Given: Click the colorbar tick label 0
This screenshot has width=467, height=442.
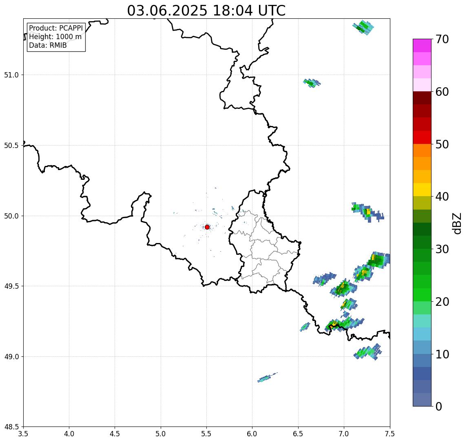Looking at the screenshot, I should 439,407.
